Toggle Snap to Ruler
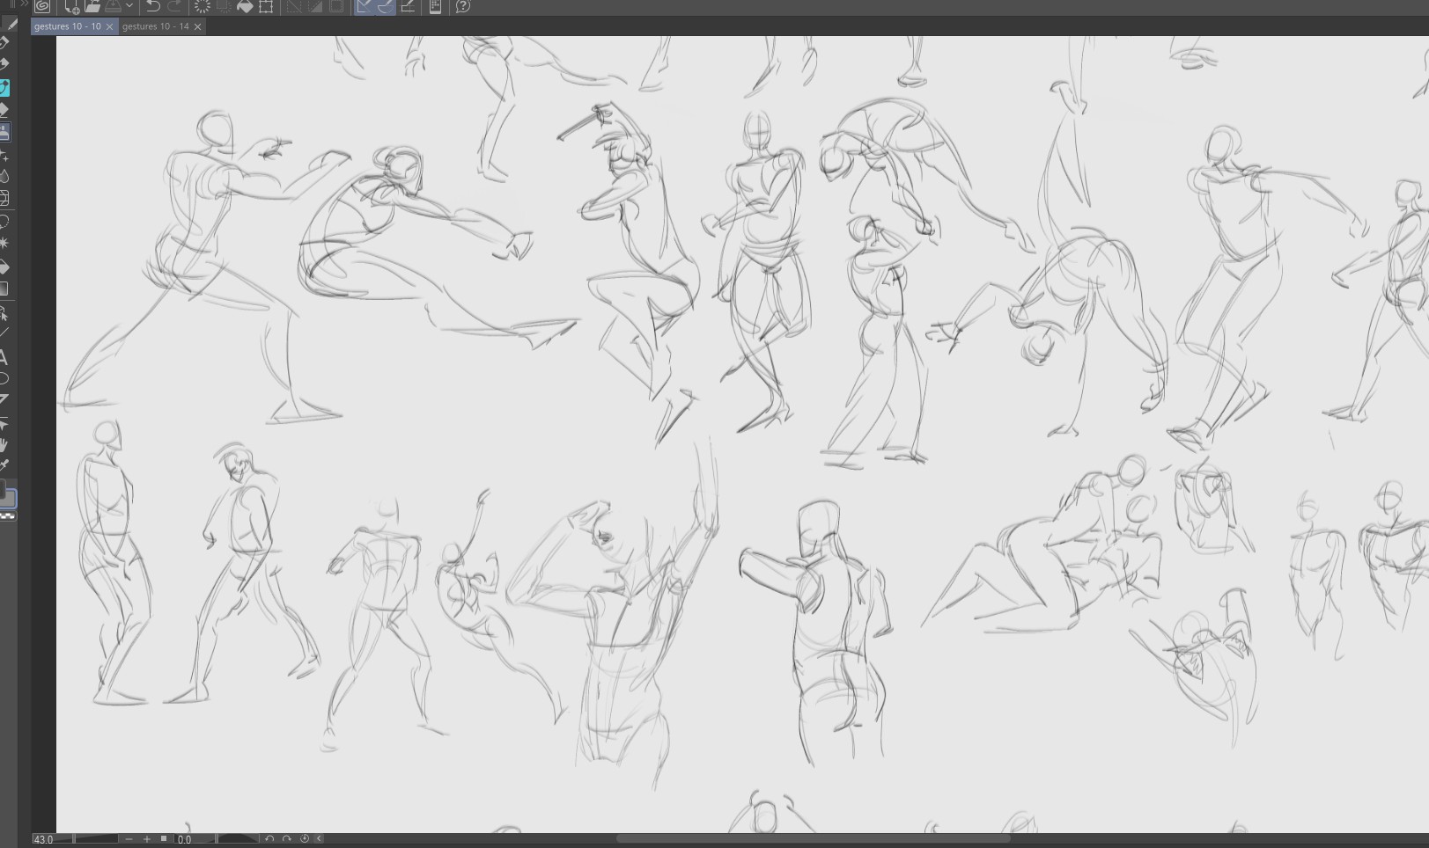This screenshot has height=848, width=1429. tap(364, 6)
